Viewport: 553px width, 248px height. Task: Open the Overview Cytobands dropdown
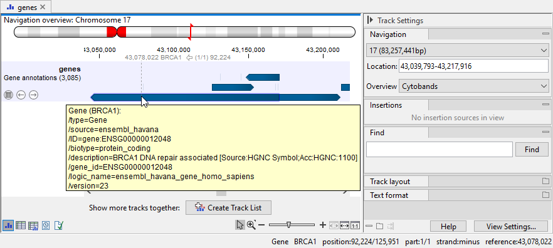[473, 86]
